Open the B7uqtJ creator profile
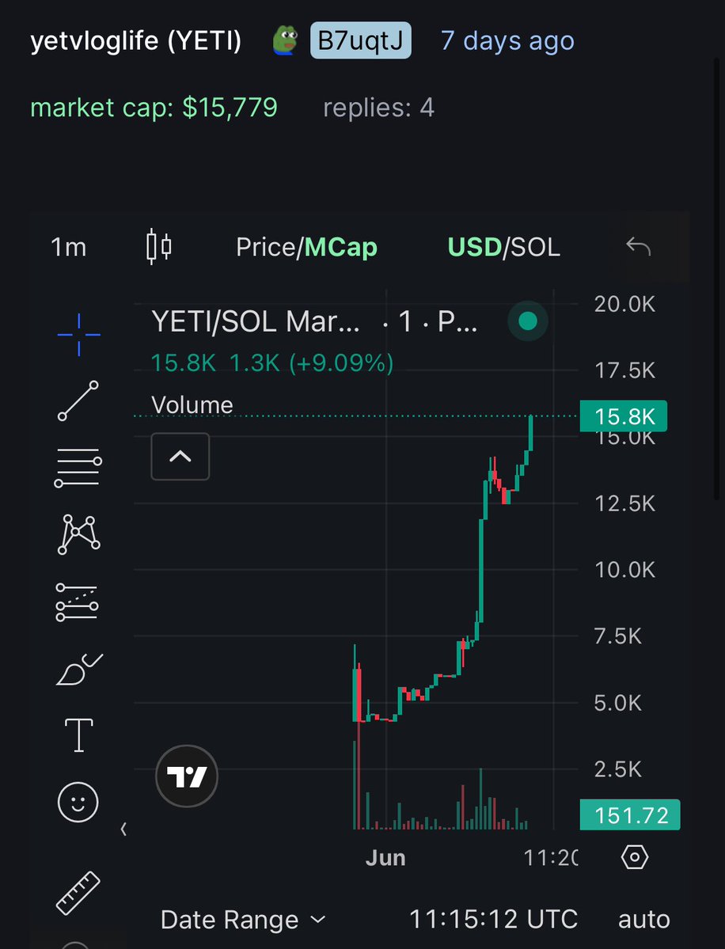725x949 pixels. [361, 40]
